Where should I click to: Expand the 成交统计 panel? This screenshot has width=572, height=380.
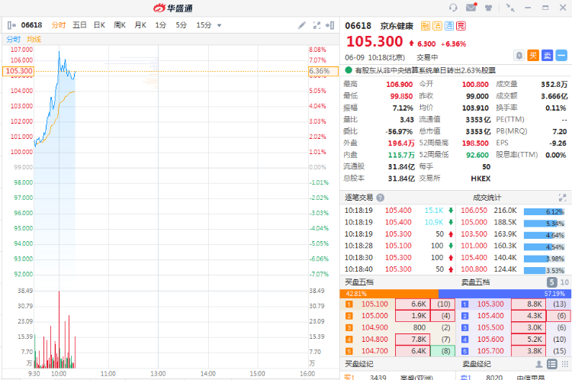click(x=564, y=197)
